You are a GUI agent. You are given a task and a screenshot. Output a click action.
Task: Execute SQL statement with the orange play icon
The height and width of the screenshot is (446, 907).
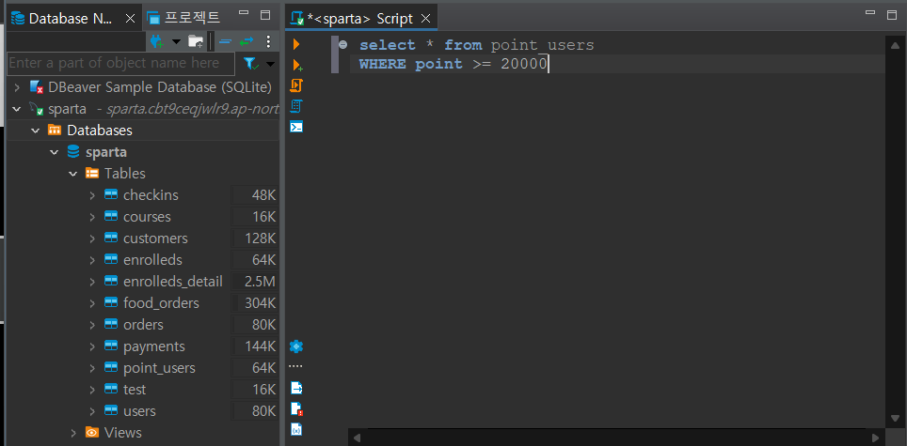(x=296, y=44)
